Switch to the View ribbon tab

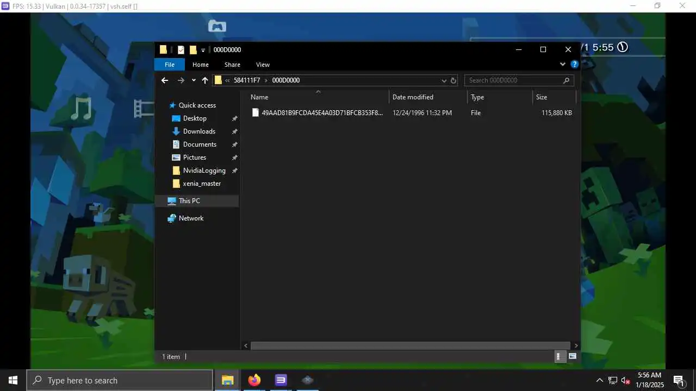[263, 65]
